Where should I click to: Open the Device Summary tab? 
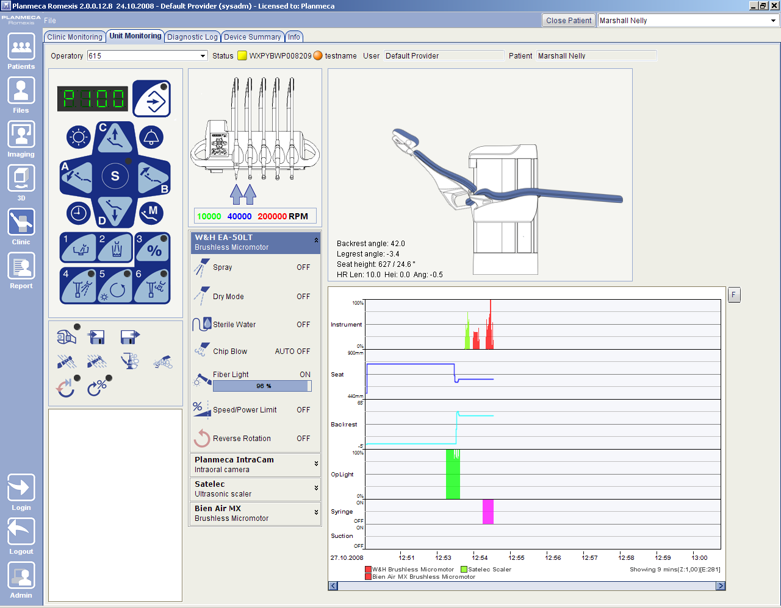pyautogui.click(x=252, y=37)
